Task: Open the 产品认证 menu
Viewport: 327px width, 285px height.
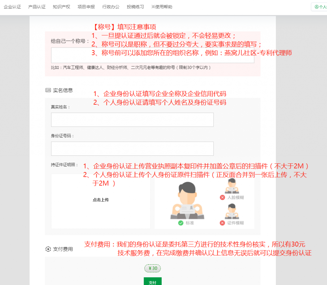Action: click(37, 6)
